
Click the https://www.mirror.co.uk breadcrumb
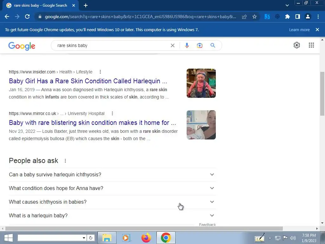click(x=32, y=113)
